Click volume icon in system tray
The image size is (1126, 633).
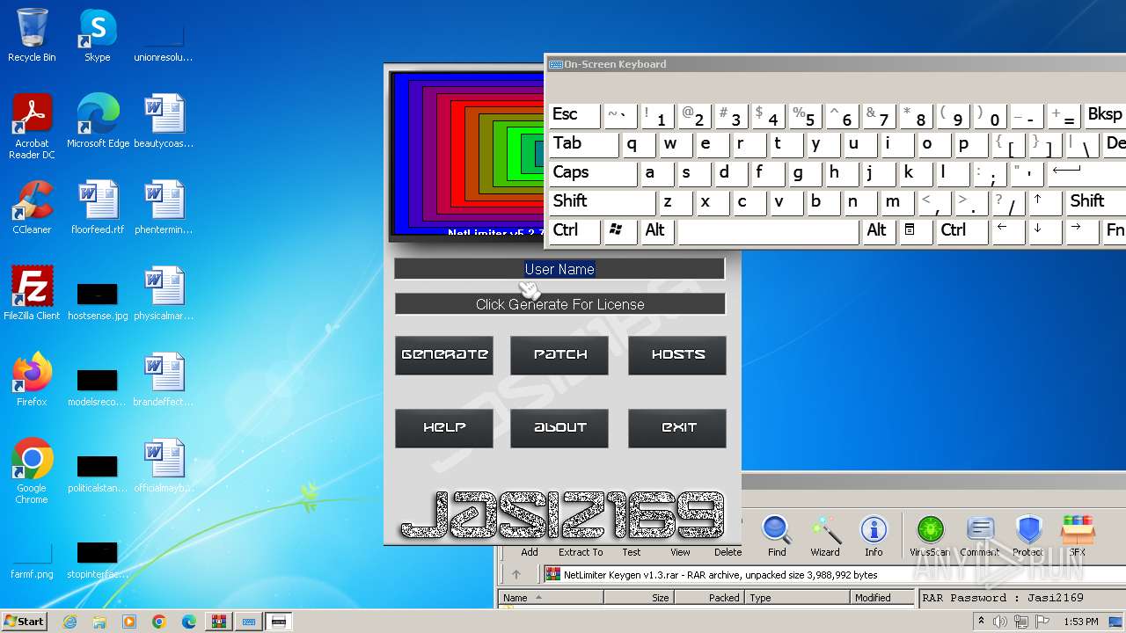(1001, 622)
